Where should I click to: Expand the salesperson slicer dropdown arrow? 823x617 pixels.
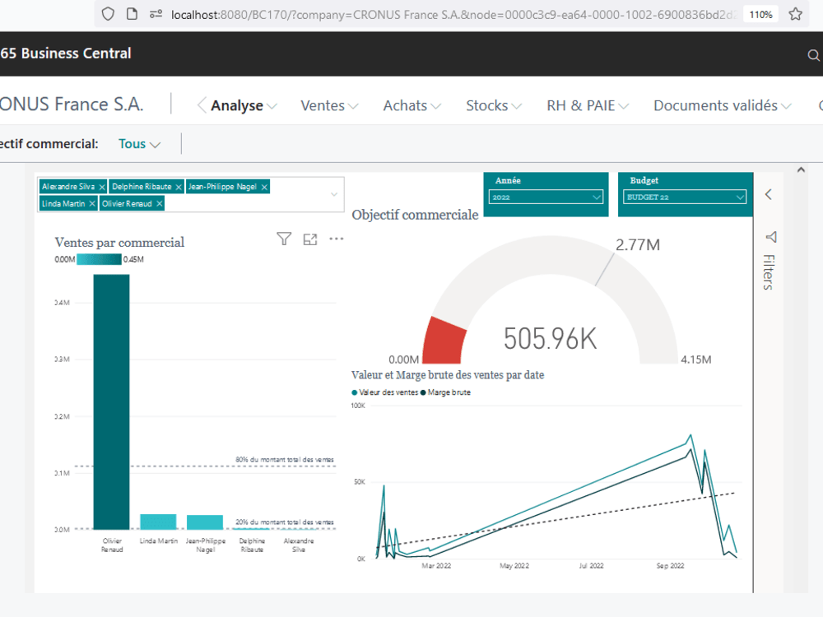click(x=334, y=195)
